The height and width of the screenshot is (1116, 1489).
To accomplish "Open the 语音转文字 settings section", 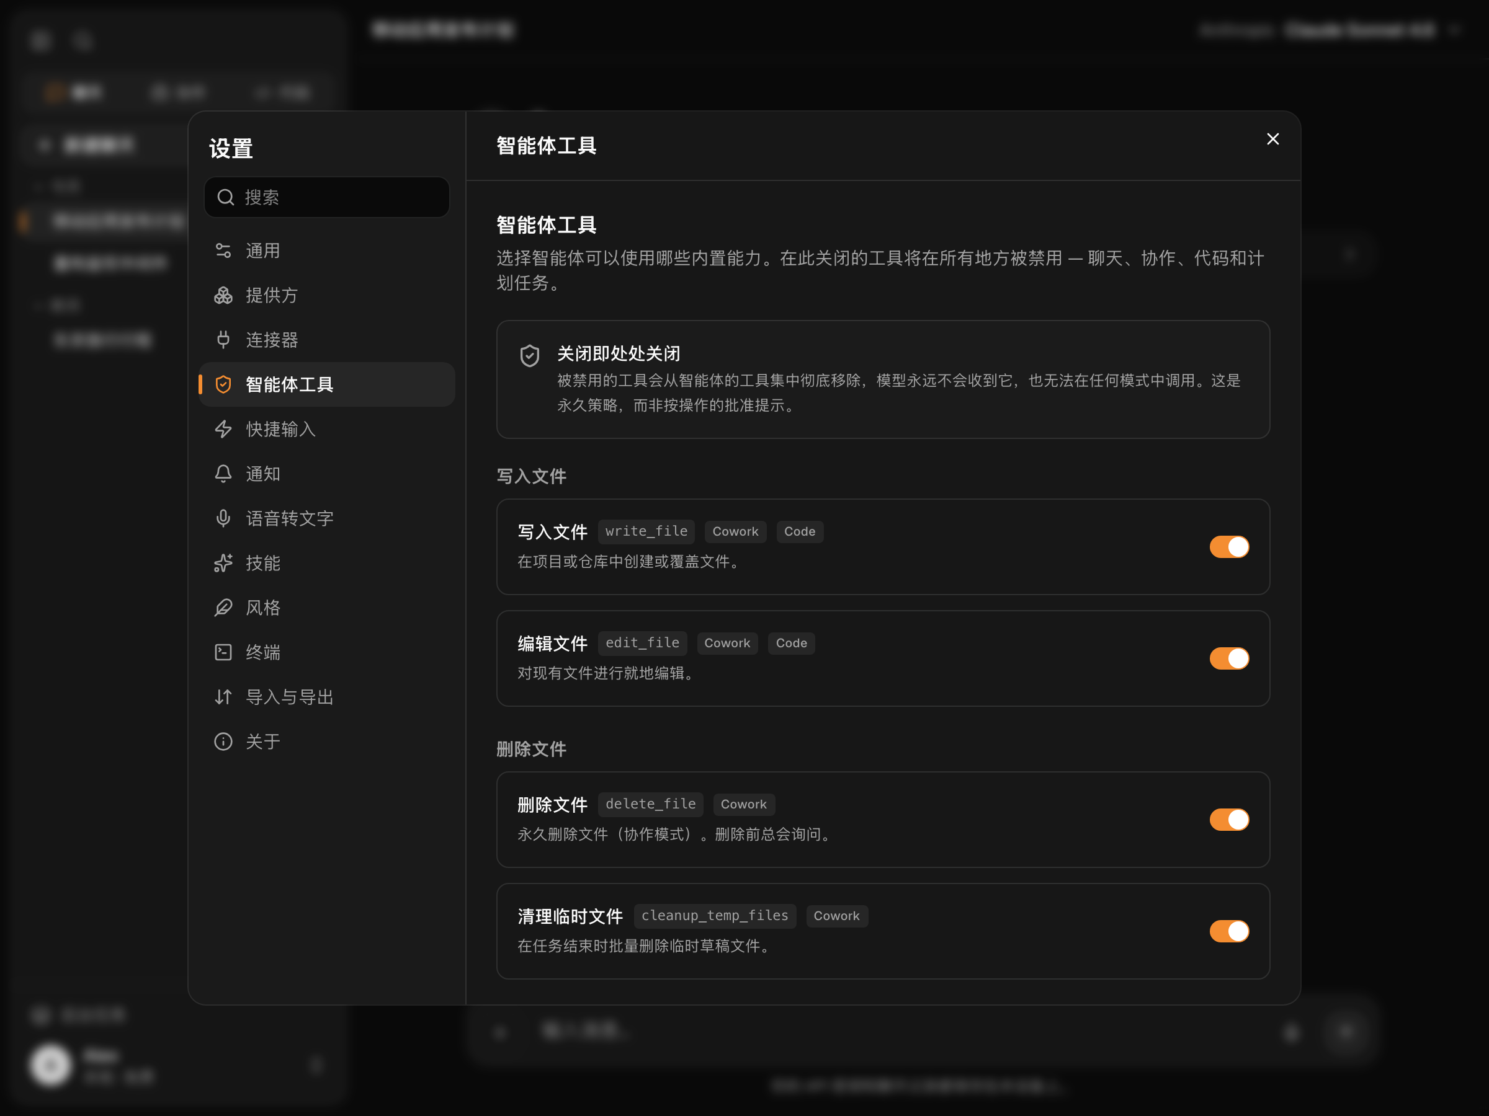I will 326,519.
